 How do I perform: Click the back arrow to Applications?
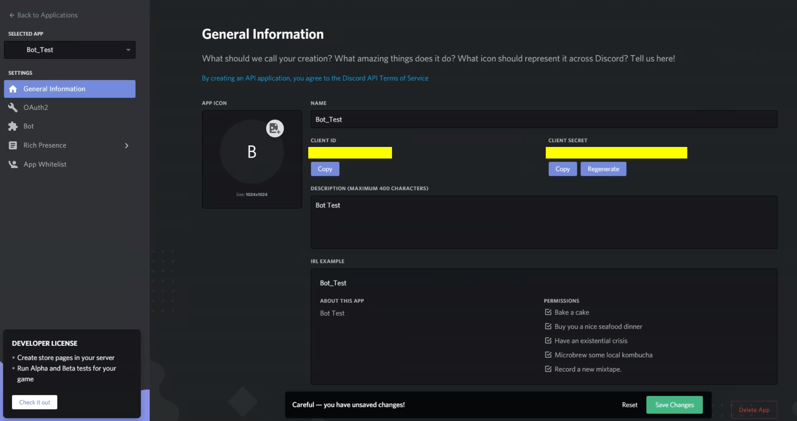tap(12, 15)
